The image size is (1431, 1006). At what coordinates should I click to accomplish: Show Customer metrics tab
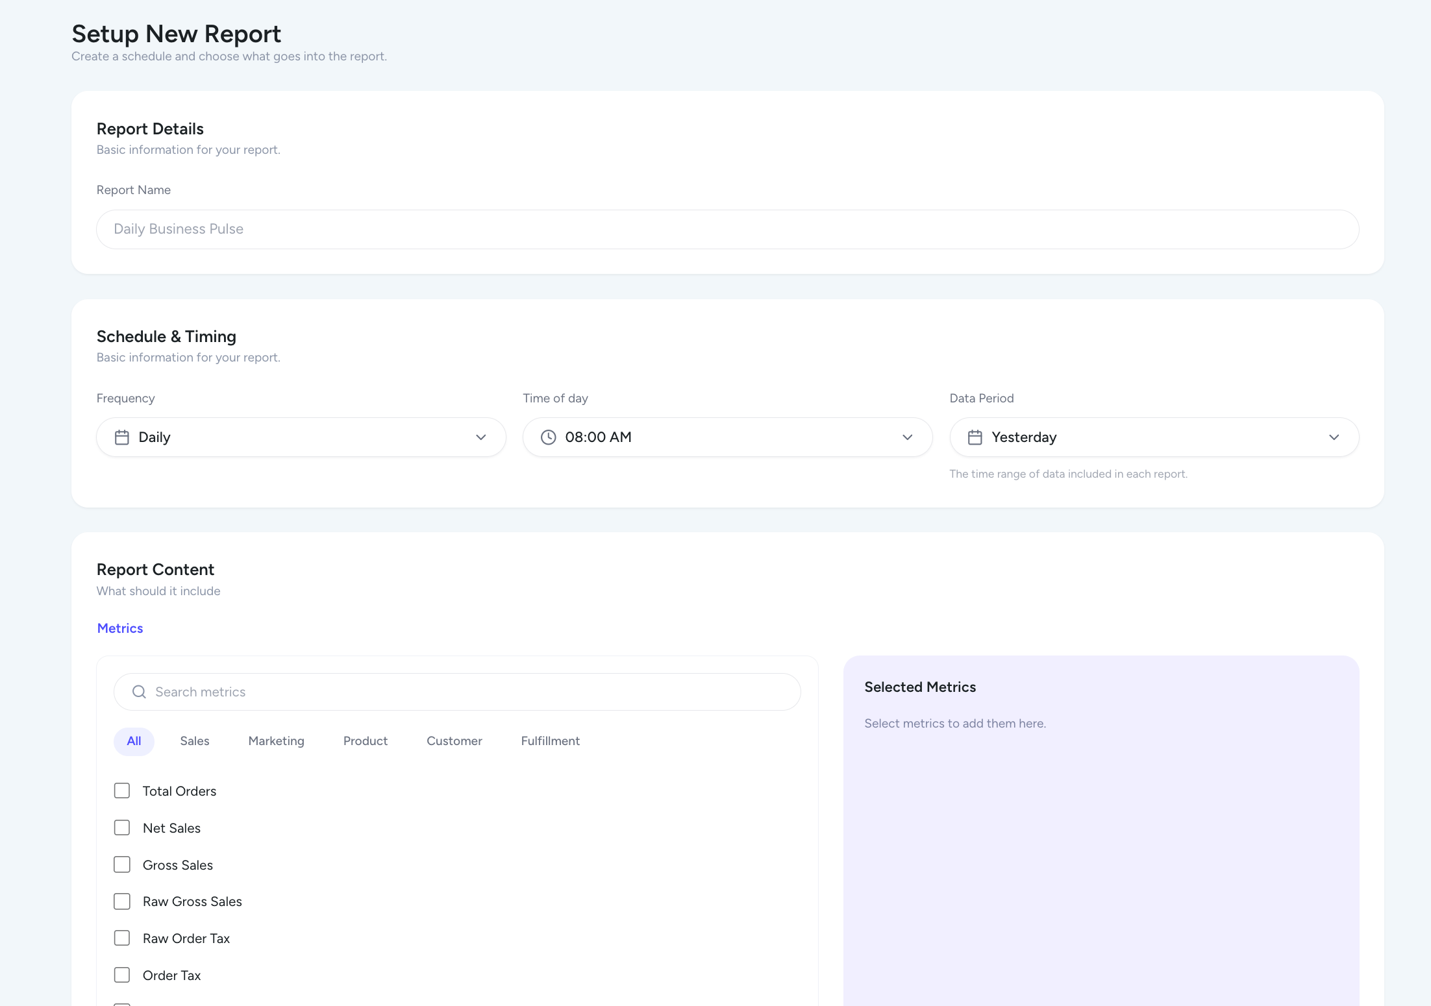[x=454, y=741]
